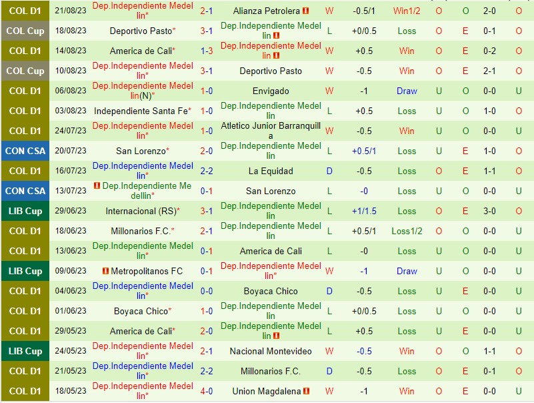The width and height of the screenshot is (534, 403).
Task: Open San Lorenzo away team on 13/07/23
Action: click(x=271, y=191)
